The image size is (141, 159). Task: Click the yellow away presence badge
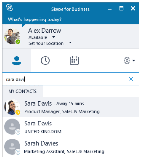[18, 112]
